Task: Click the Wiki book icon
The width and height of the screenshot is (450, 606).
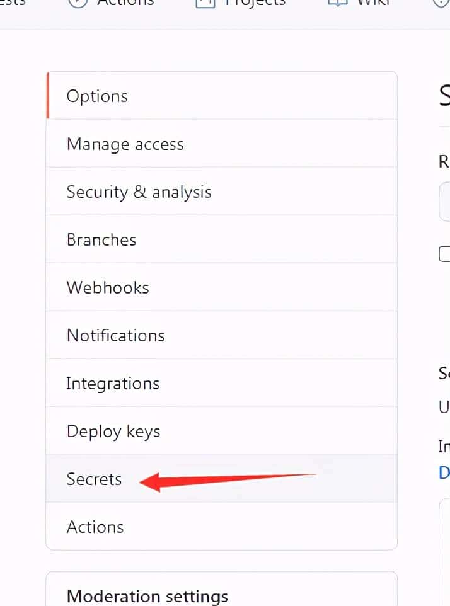Action: (x=338, y=3)
